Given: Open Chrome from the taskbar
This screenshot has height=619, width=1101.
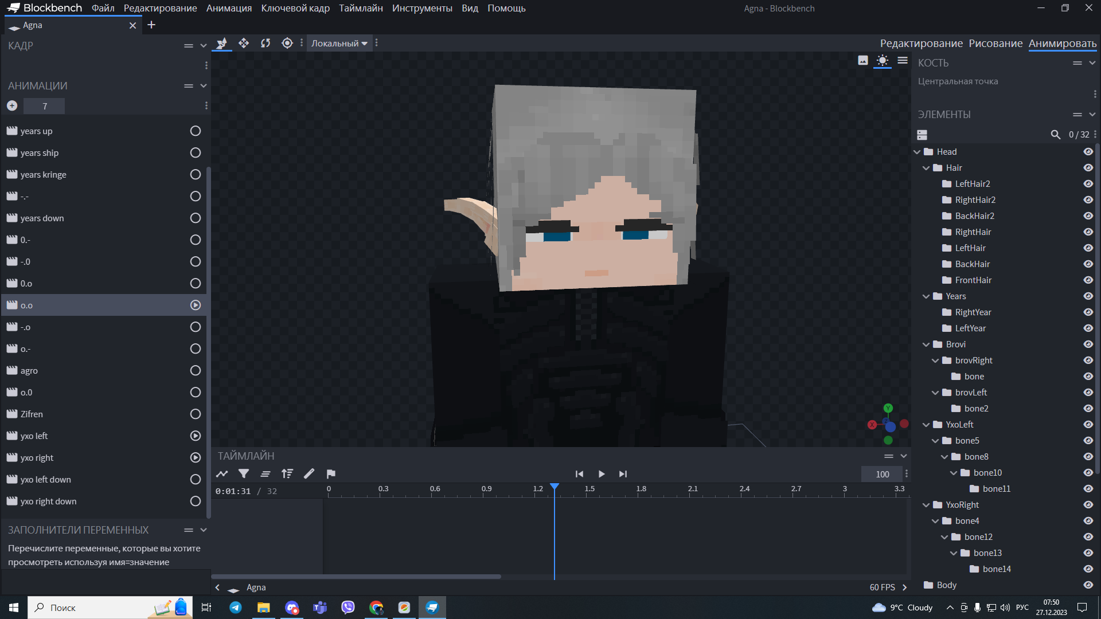Looking at the screenshot, I should [x=376, y=608].
